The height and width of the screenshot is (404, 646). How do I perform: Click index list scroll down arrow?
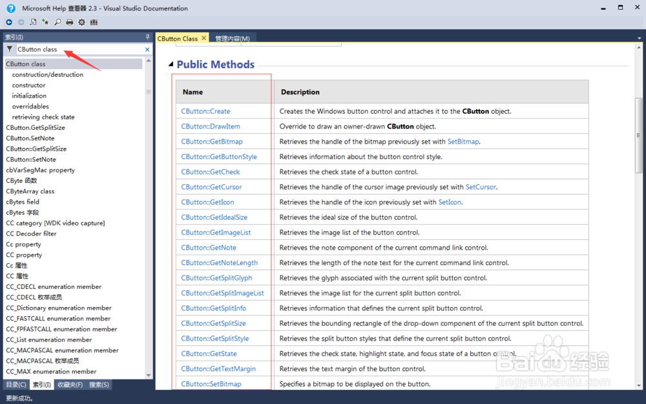click(x=149, y=375)
